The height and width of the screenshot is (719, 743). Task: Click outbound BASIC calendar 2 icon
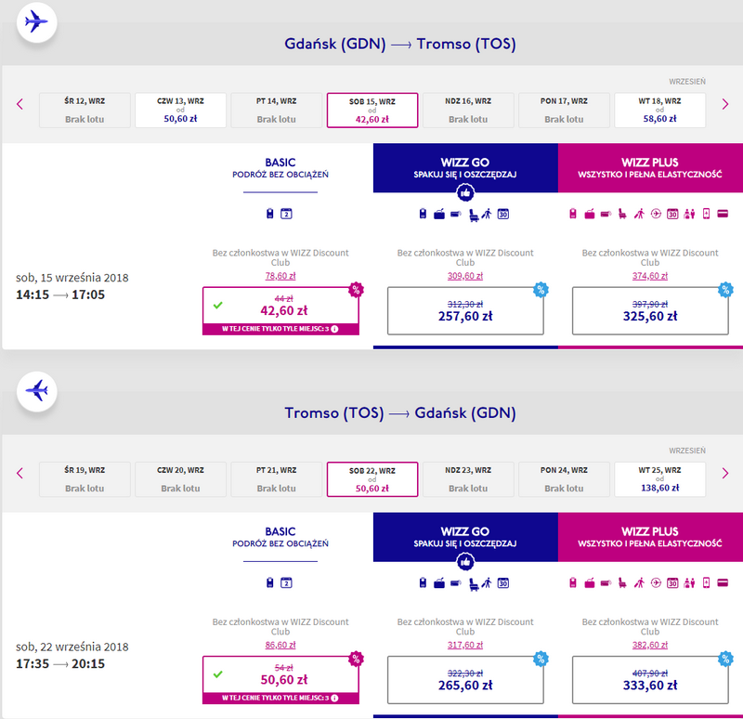click(x=286, y=214)
